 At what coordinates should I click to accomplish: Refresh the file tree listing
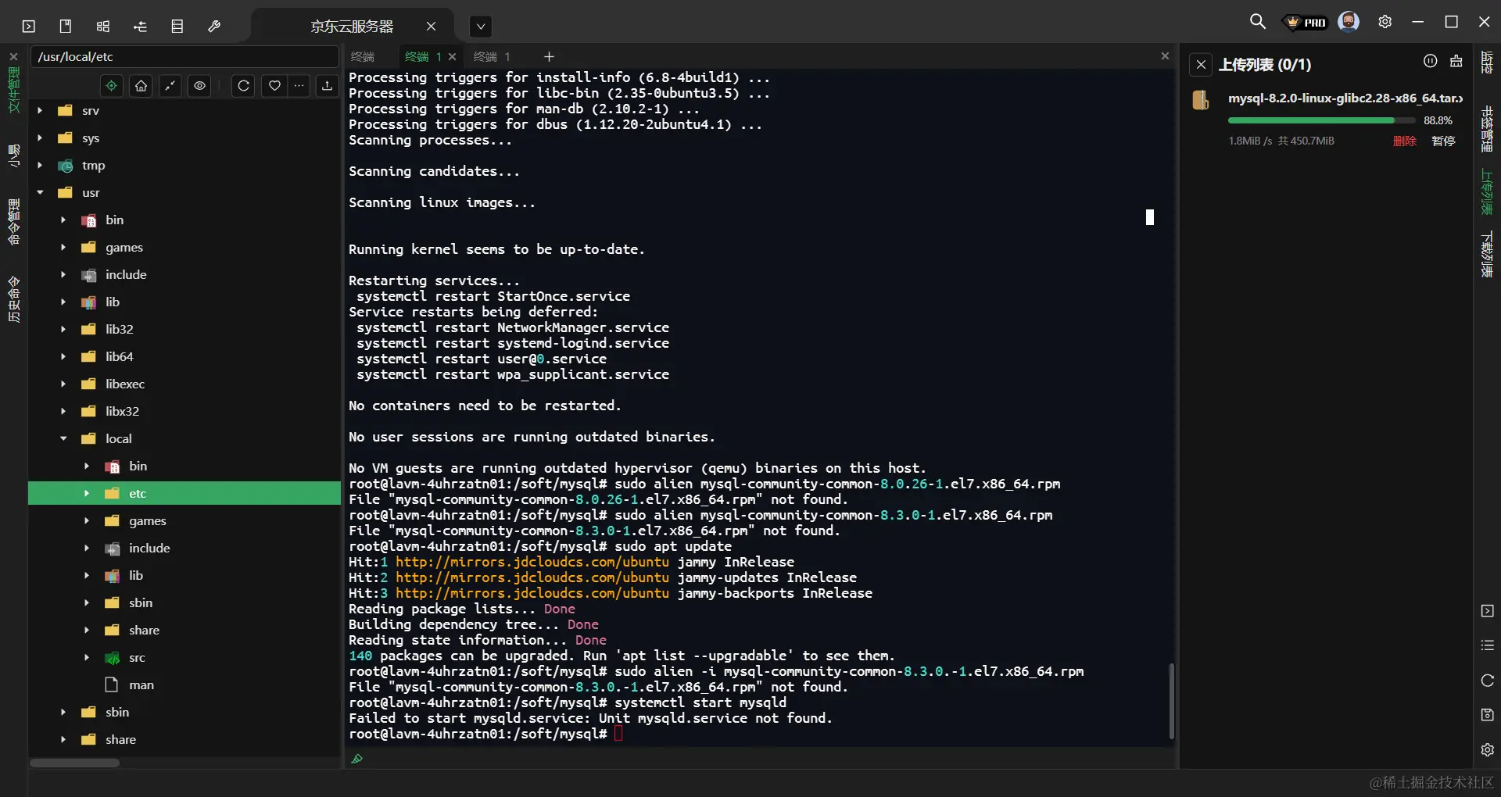244,86
